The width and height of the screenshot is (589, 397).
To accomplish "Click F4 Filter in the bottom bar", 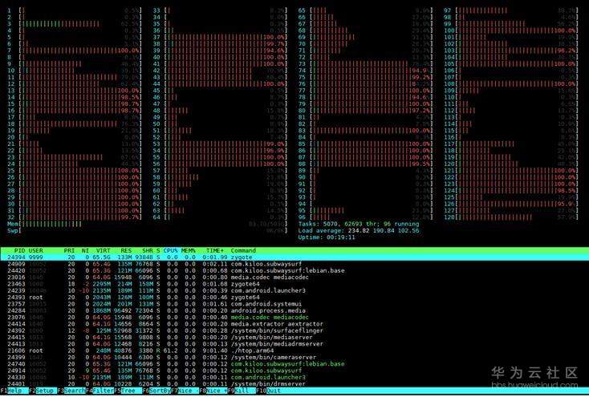I will point(100,391).
